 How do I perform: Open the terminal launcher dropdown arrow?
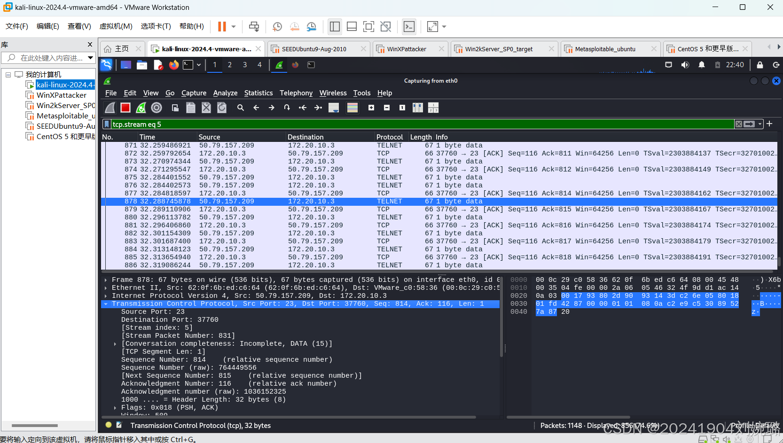click(x=199, y=65)
